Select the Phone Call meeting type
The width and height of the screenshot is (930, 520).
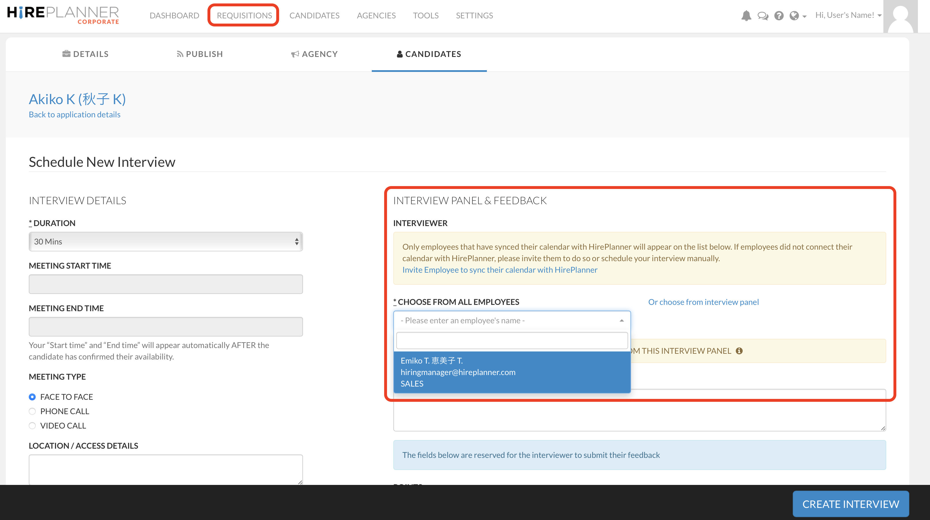point(32,411)
